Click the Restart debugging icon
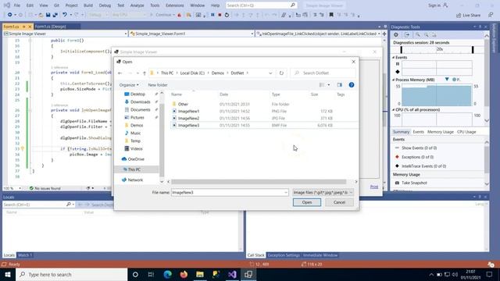Viewport: 500px width, 281px height. pos(227,15)
